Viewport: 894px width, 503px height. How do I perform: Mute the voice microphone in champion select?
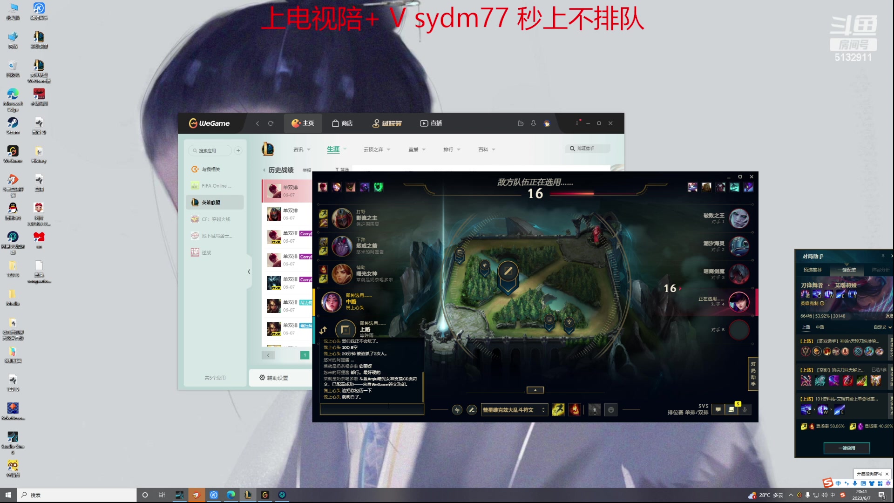(x=745, y=410)
